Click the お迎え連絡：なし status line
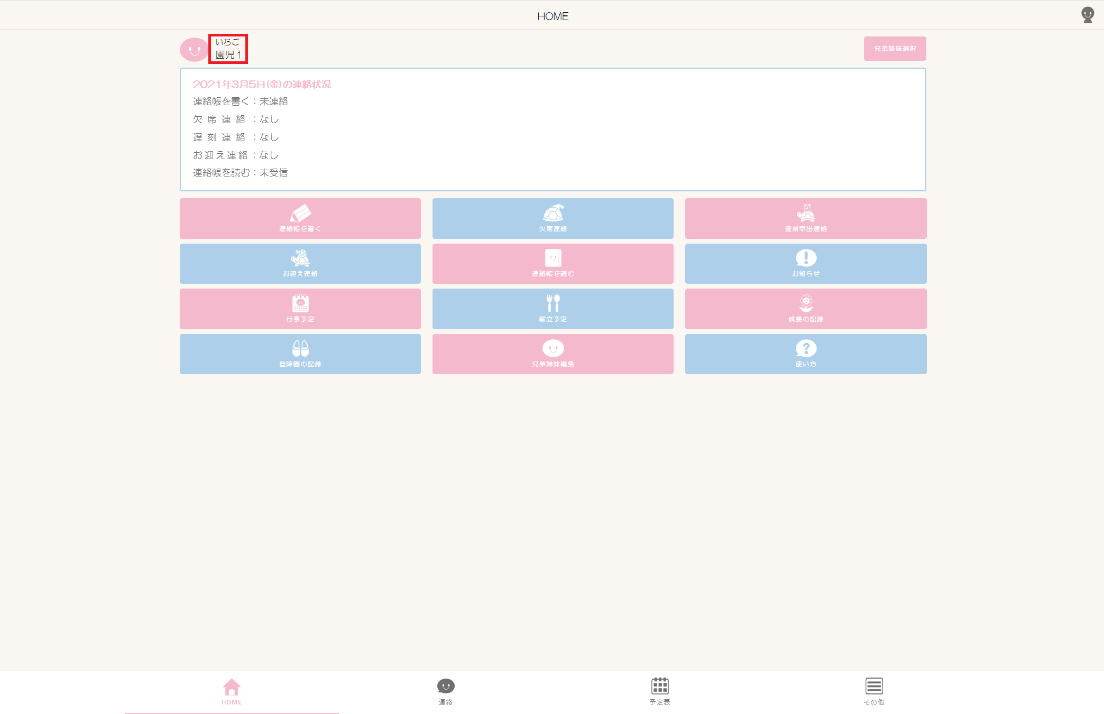Image resolution: width=1104 pixels, height=714 pixels. coord(236,155)
